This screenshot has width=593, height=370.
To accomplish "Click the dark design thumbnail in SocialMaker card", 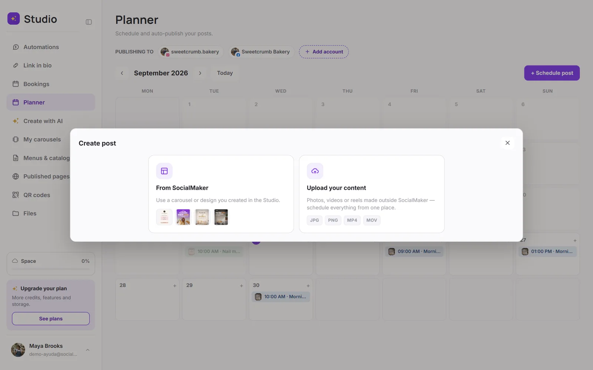I will [x=221, y=217].
